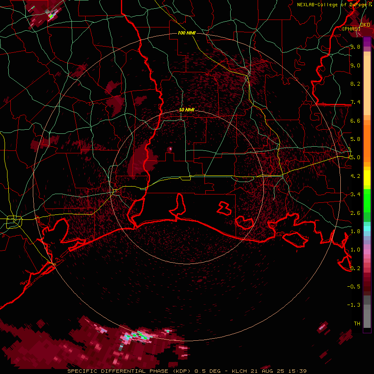The image size is (374, 374).
Task: Click the 3.4 value on the color scale
Action: (355, 194)
